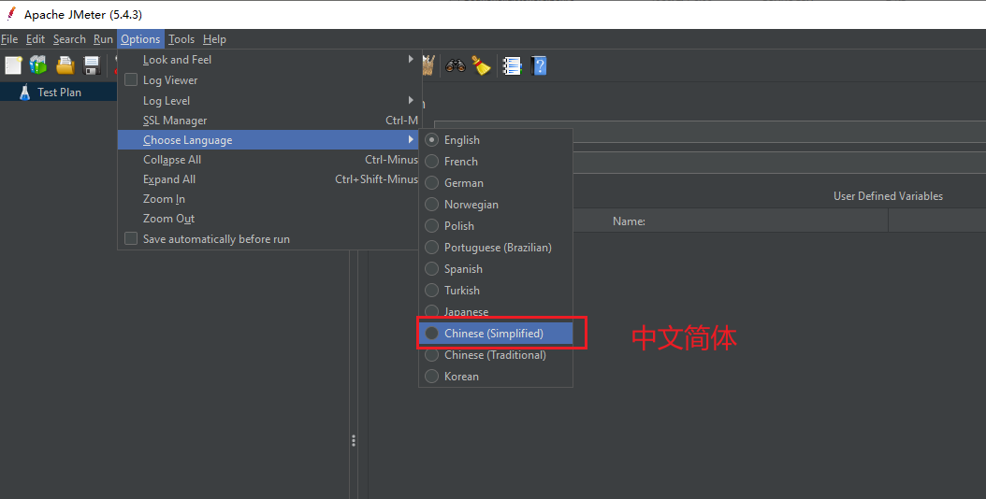Open the File menu
Image resolution: width=986 pixels, height=499 pixels.
9,39
